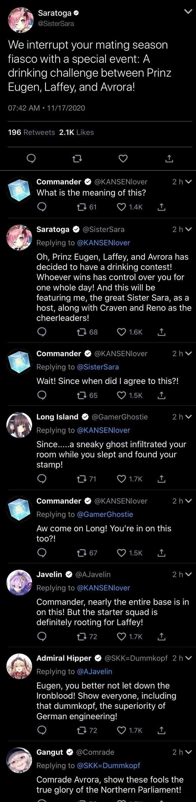Share Admiral Hipper's Ironblood reply

tap(161, 730)
